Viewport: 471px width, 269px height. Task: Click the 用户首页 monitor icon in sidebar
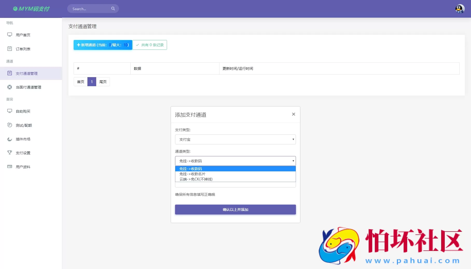10,35
